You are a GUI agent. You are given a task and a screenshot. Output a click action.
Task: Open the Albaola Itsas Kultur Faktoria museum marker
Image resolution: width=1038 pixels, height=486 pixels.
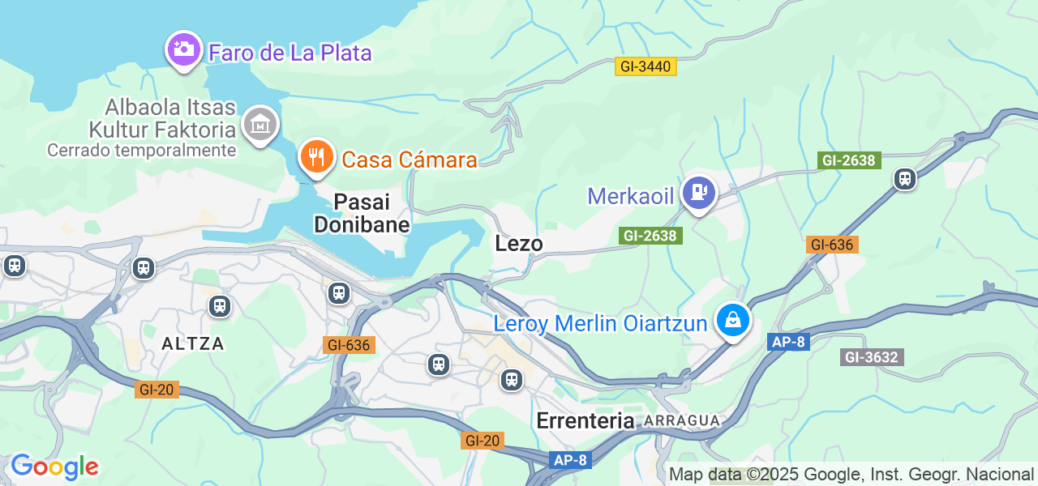(x=260, y=126)
